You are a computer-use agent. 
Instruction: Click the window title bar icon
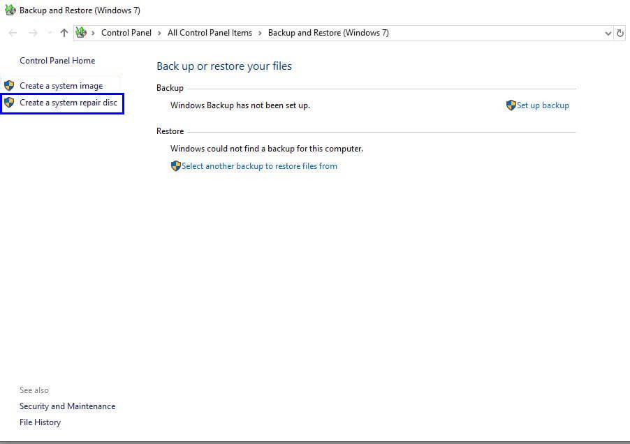10,10
